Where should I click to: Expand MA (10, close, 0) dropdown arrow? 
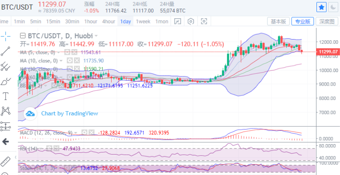click(61, 61)
